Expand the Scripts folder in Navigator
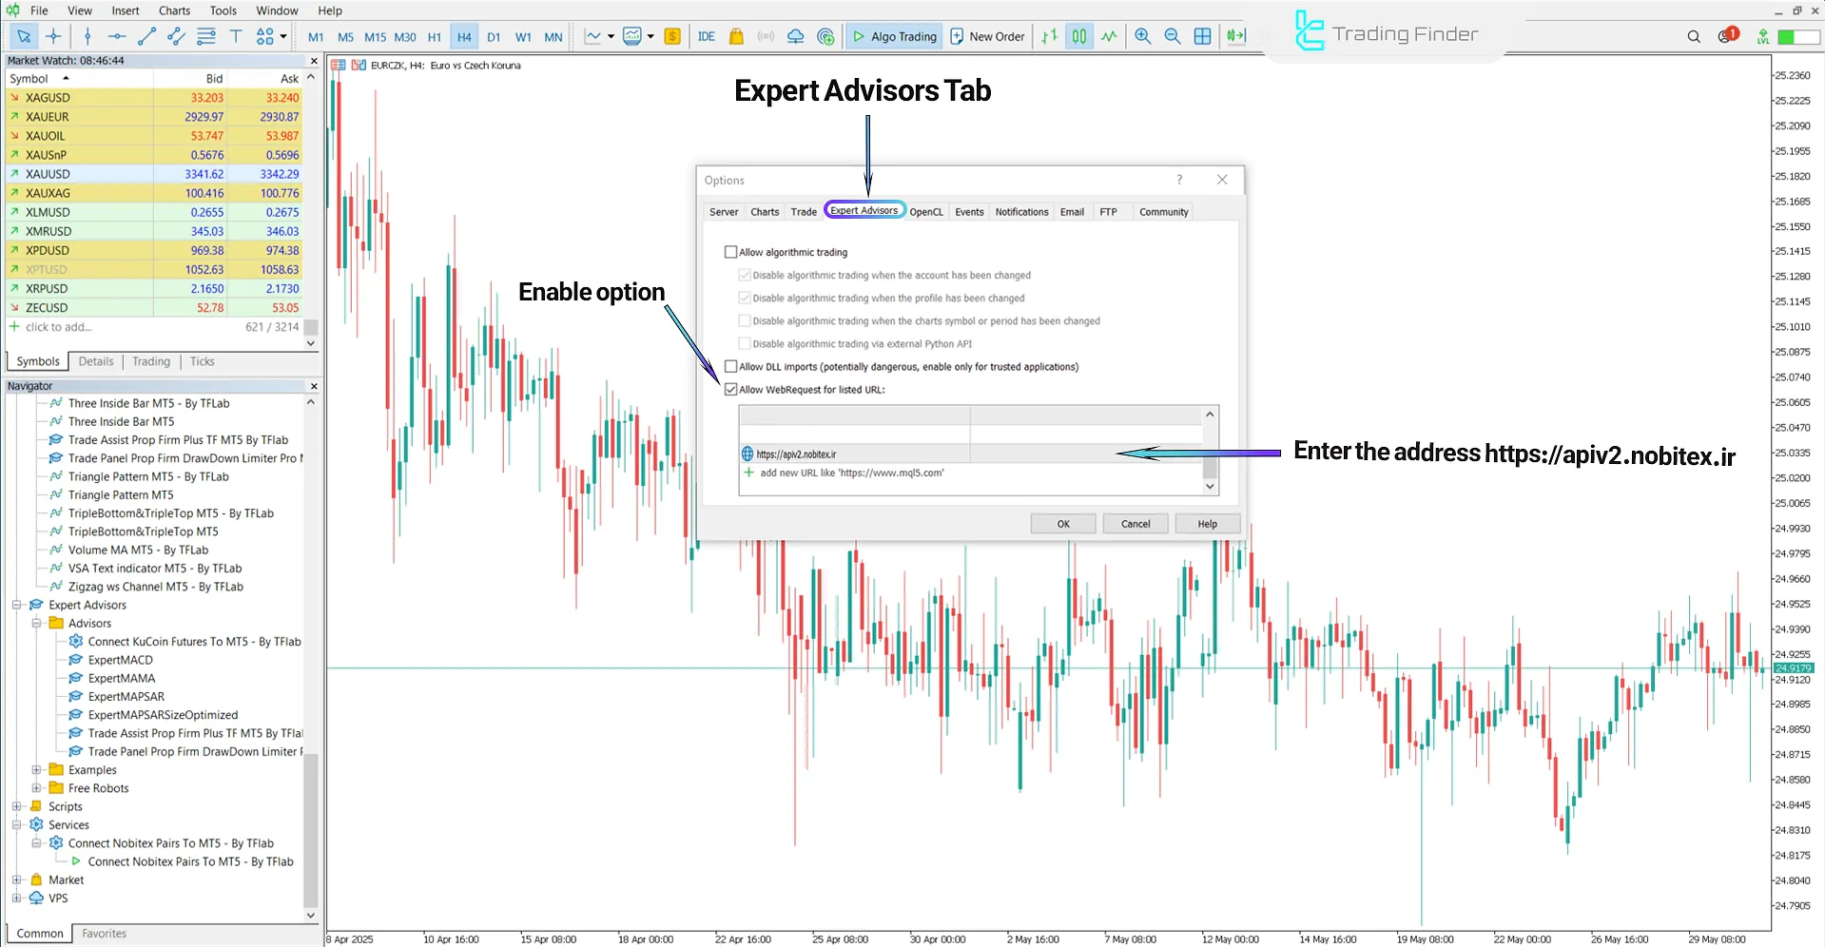The image size is (1825, 947). point(18,805)
